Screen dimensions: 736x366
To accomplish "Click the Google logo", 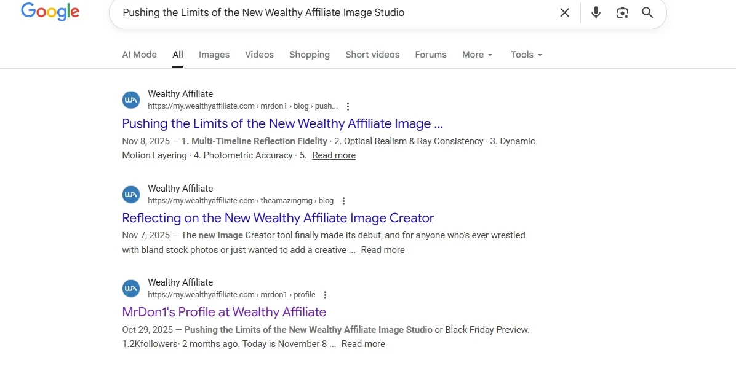I will tap(50, 12).
